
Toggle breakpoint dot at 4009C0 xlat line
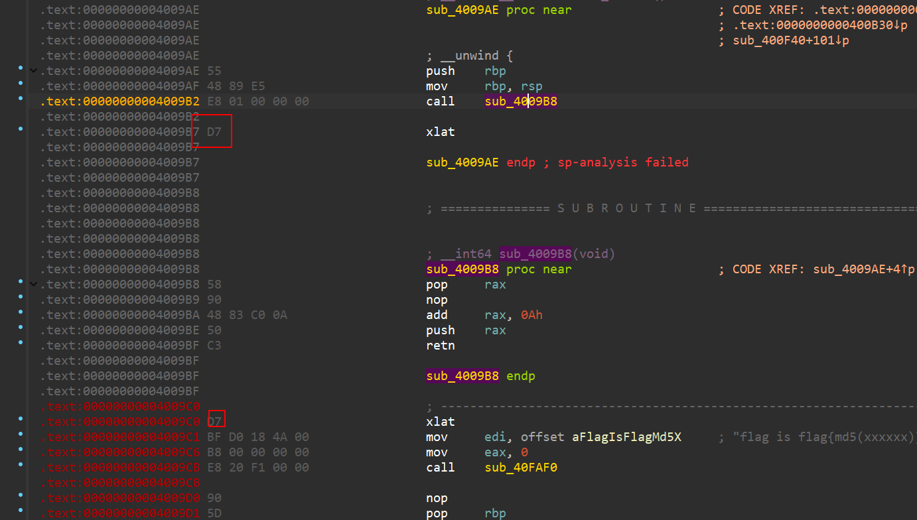pyautogui.click(x=21, y=419)
